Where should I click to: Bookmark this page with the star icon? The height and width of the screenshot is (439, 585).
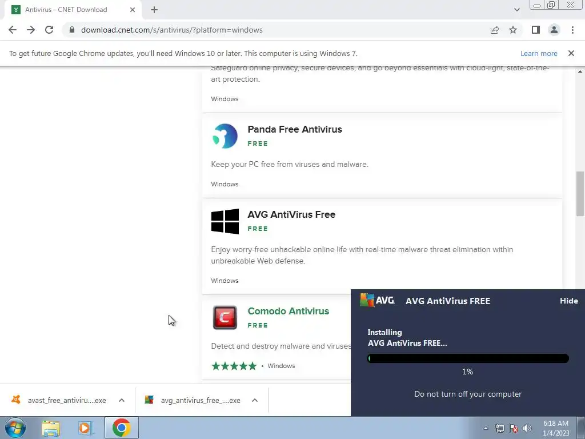pos(513,30)
